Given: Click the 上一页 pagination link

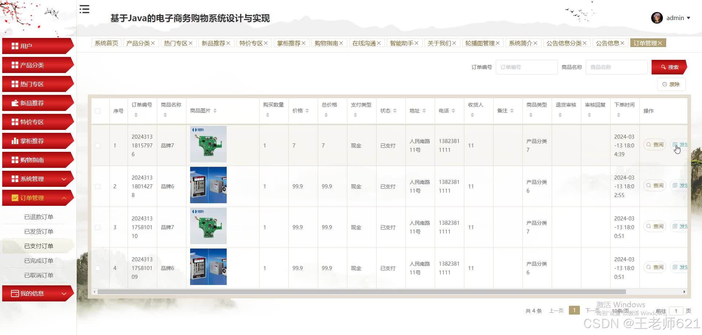Looking at the screenshot, I should [x=556, y=311].
